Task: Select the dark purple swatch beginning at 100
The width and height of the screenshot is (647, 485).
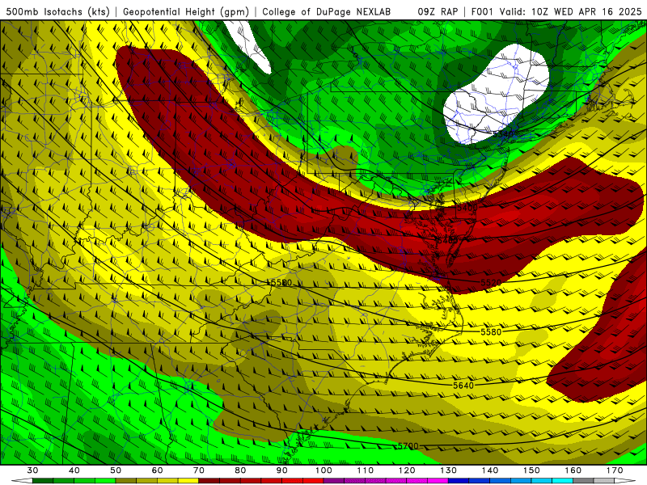Action: (x=334, y=481)
